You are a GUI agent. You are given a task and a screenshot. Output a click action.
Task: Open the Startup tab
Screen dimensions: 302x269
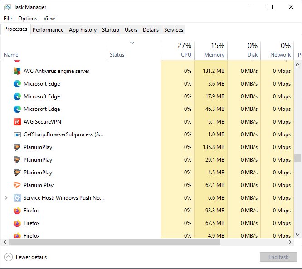[x=110, y=30]
